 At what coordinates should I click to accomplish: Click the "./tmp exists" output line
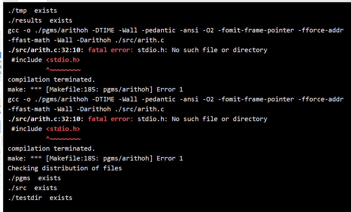(x=32, y=10)
